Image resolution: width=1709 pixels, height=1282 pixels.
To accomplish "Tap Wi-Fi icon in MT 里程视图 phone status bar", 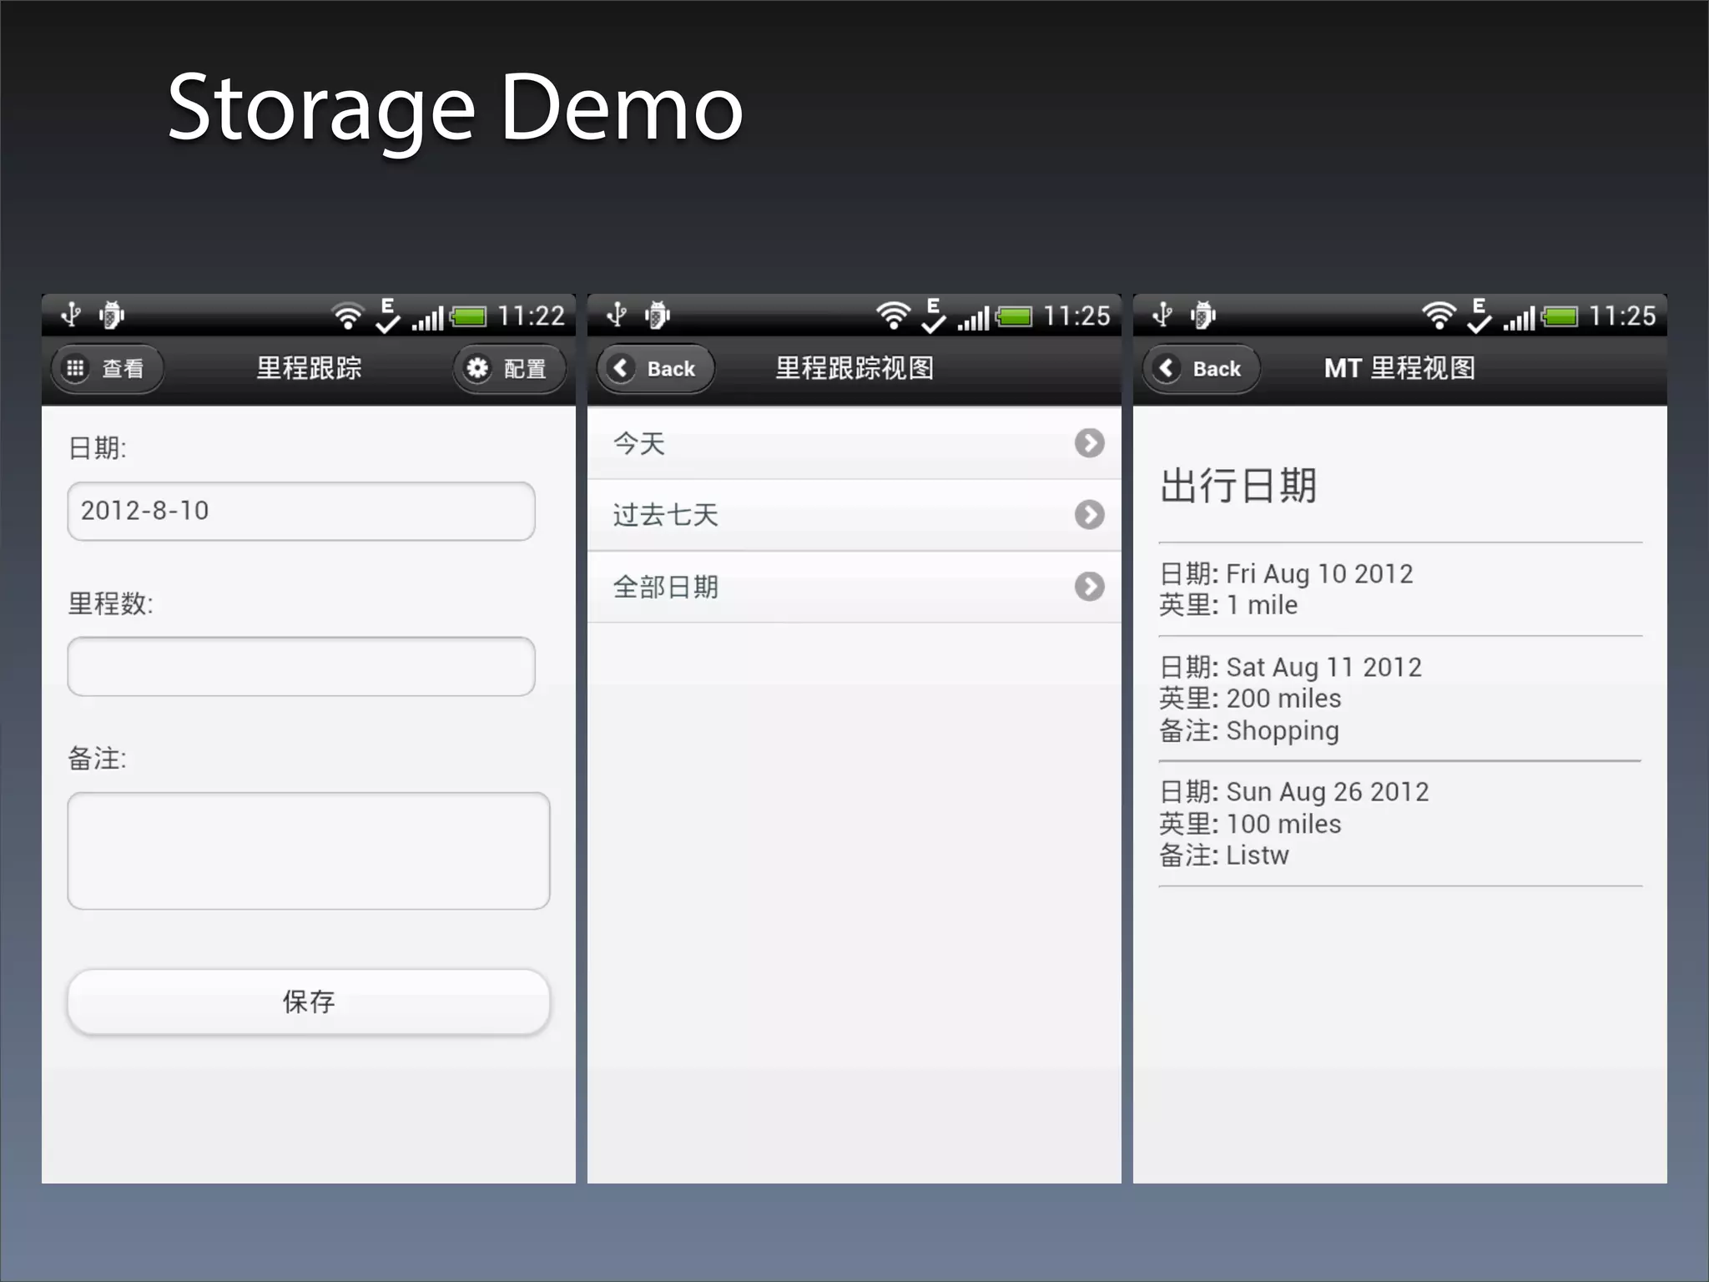I will click(1439, 316).
